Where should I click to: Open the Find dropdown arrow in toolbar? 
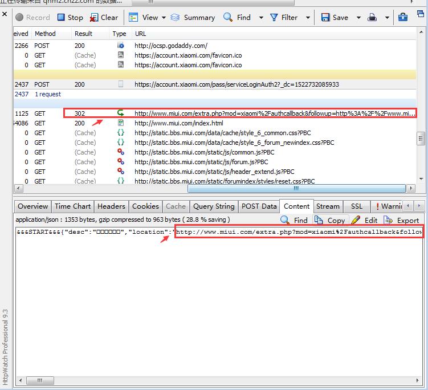[x=261, y=18]
